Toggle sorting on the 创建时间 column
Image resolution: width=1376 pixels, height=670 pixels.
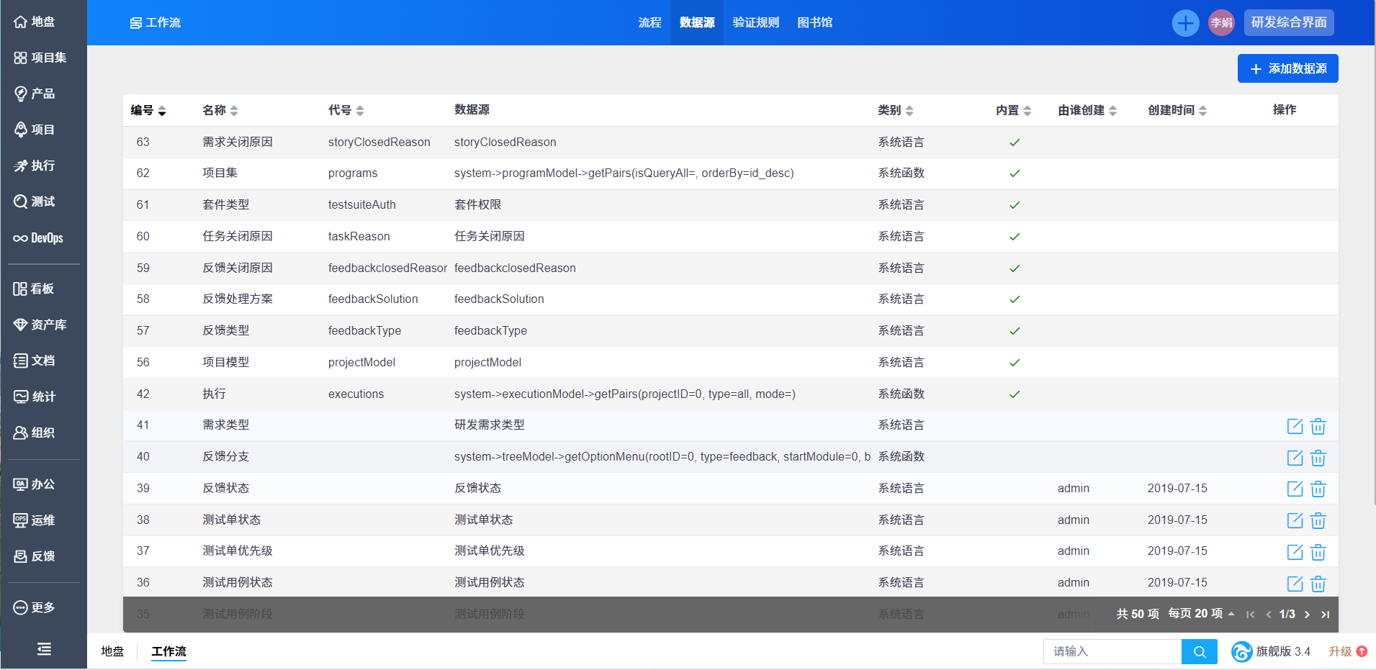pos(1177,110)
